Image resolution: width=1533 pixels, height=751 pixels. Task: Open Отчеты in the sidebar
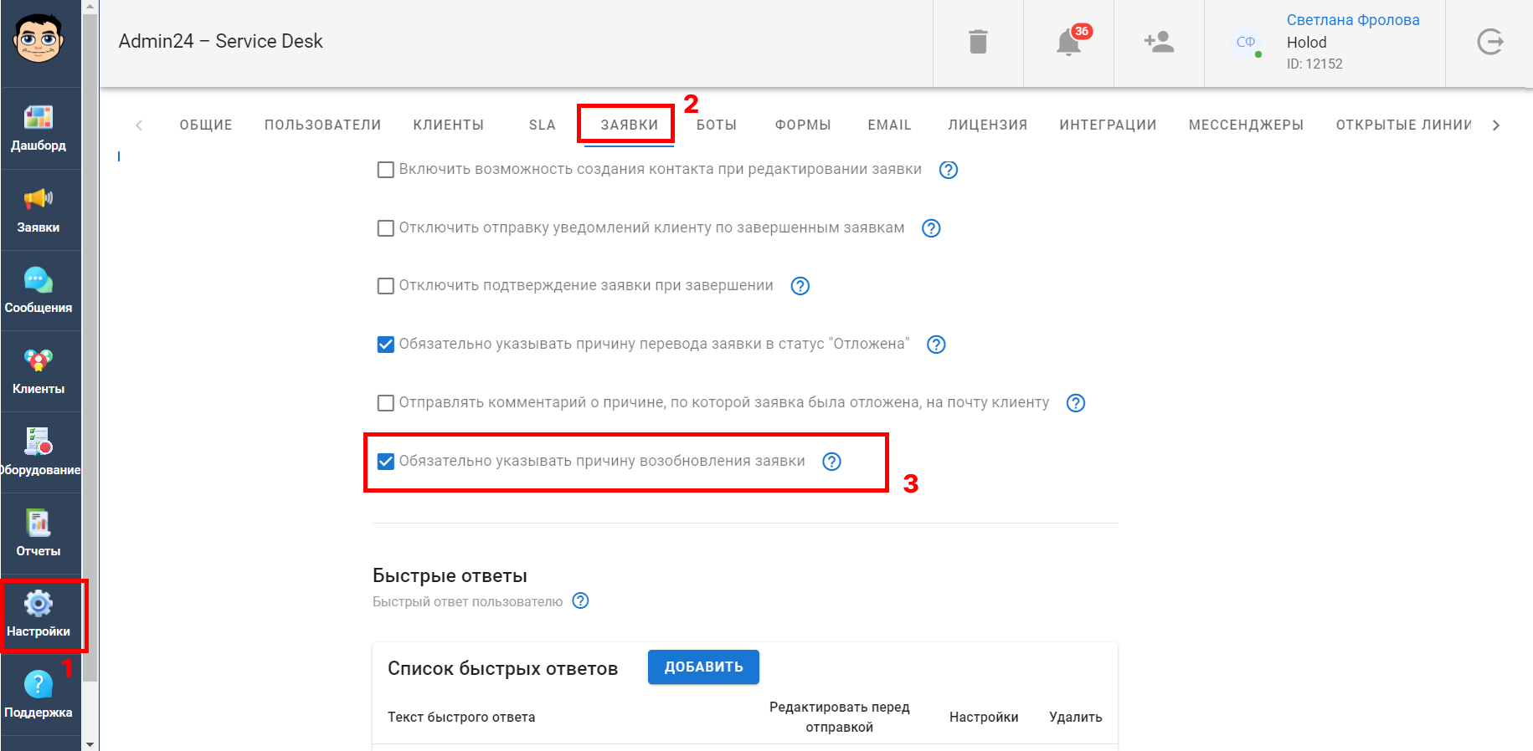(39, 534)
